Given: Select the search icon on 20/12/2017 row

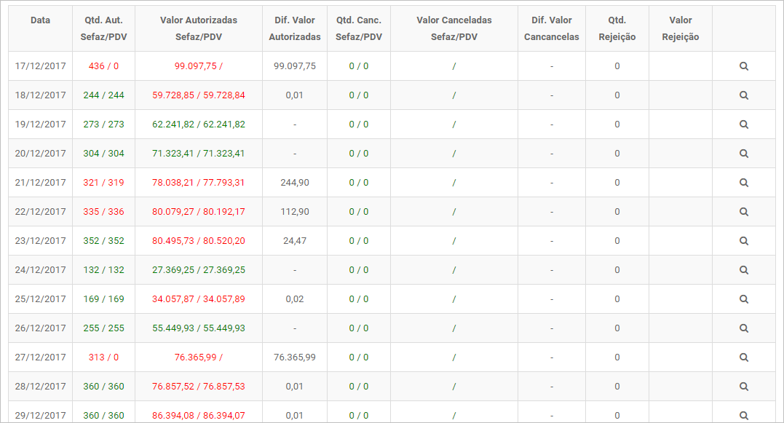Looking at the screenshot, I should coord(743,154).
